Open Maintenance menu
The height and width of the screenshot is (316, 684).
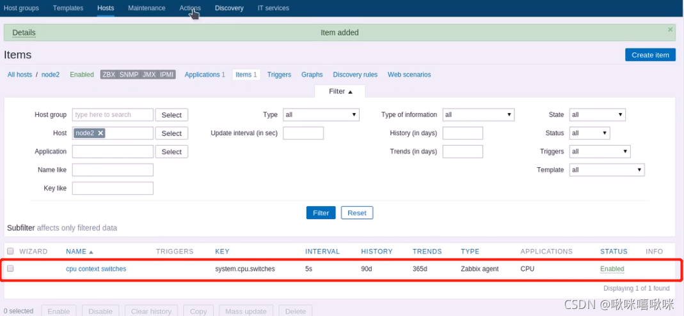tap(147, 8)
